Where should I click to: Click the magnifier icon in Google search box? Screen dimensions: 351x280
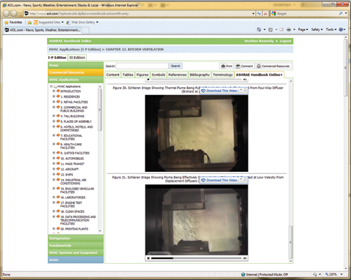click(x=340, y=13)
